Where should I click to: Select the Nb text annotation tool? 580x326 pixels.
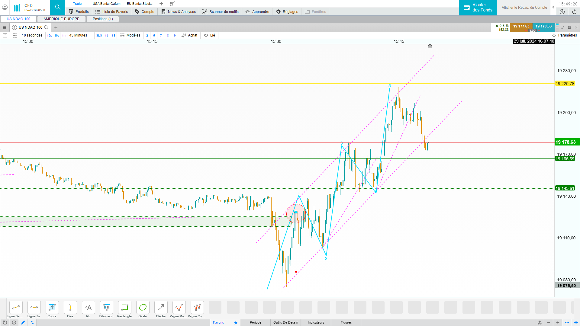click(x=88, y=308)
